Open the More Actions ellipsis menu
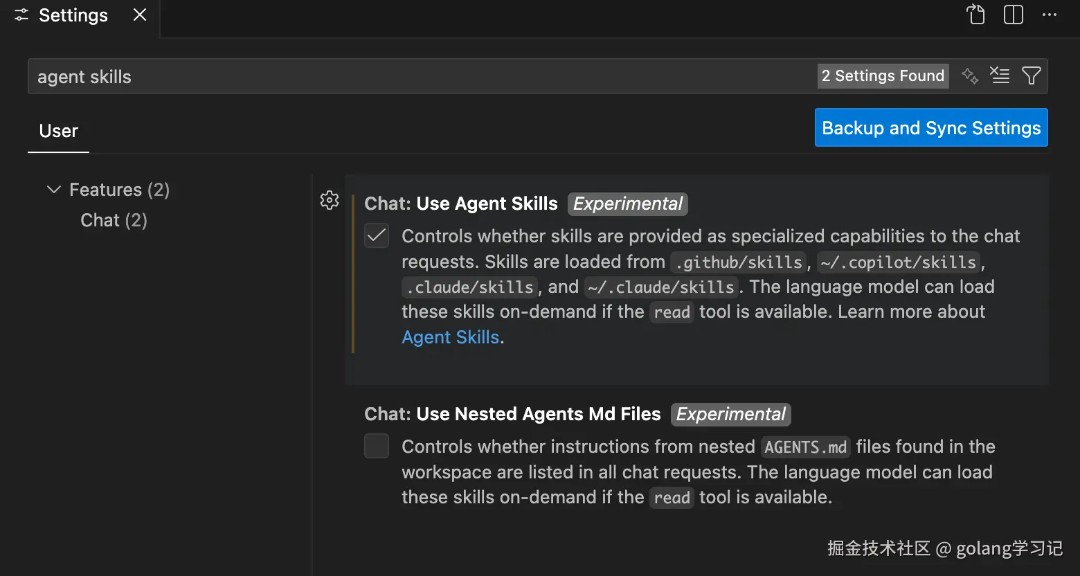The width and height of the screenshot is (1080, 576). pos(1050,15)
